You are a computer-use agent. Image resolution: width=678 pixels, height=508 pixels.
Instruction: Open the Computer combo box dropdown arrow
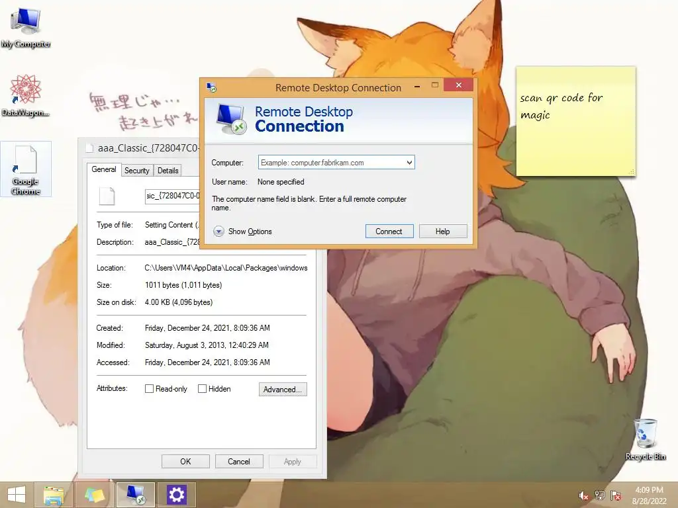[409, 163]
